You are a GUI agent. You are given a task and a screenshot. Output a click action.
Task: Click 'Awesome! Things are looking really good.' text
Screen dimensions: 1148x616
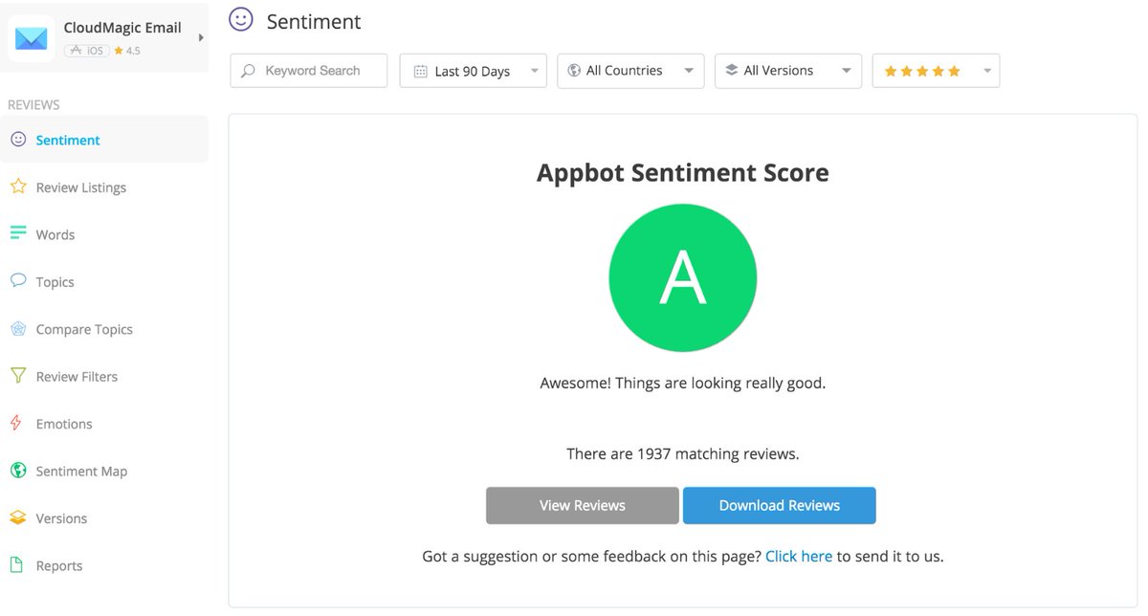[x=683, y=383]
